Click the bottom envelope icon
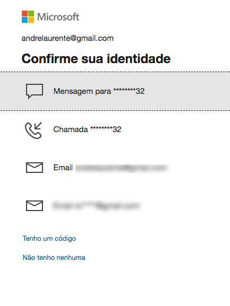This screenshot has height=306, width=230. 35,206
